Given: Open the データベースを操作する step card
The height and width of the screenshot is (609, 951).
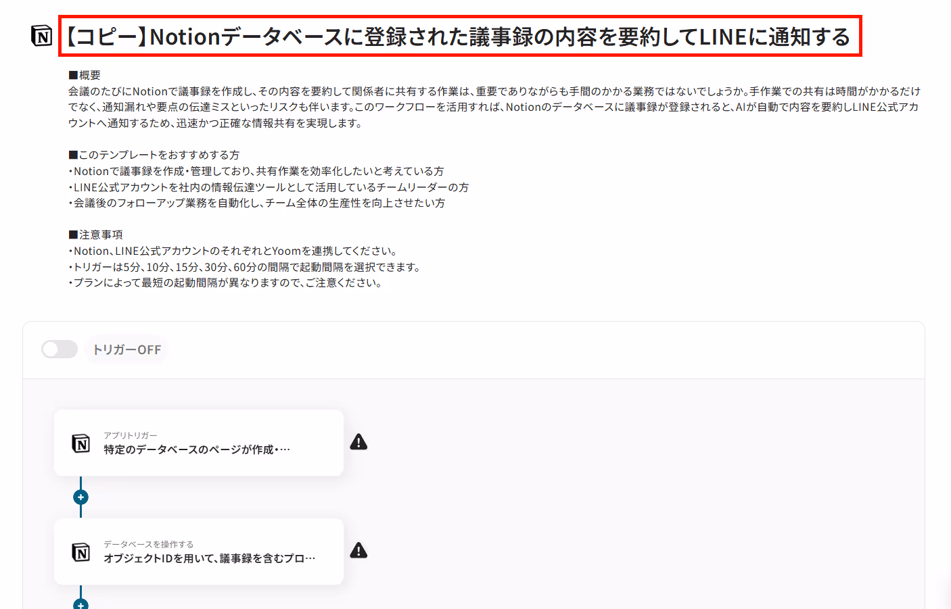Looking at the screenshot, I should click(199, 552).
